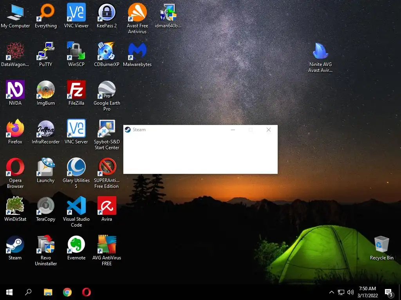Image resolution: width=401 pixels, height=300 pixels.
Task: Launch Spybot-S&D Start Center
Action: pos(107,135)
